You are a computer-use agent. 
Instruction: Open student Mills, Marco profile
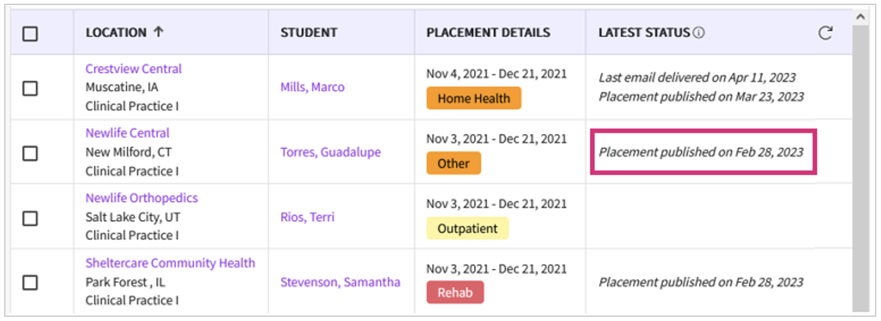(x=312, y=87)
